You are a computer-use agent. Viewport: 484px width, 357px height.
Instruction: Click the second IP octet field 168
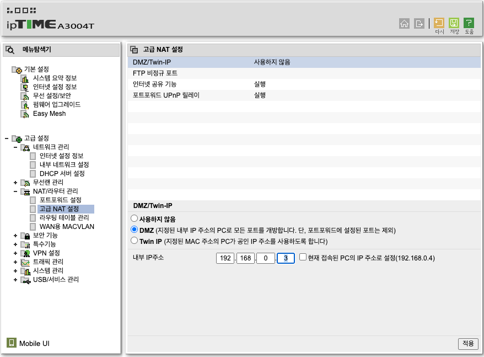pyautogui.click(x=245, y=258)
